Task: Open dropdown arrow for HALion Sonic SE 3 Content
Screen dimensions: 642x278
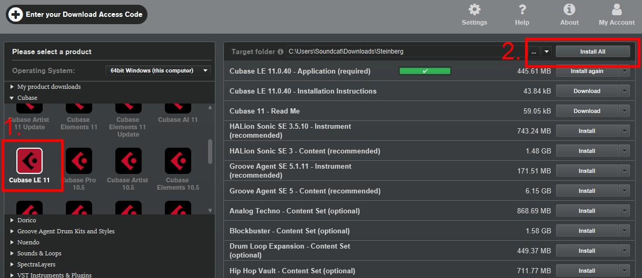Action: click(624, 151)
